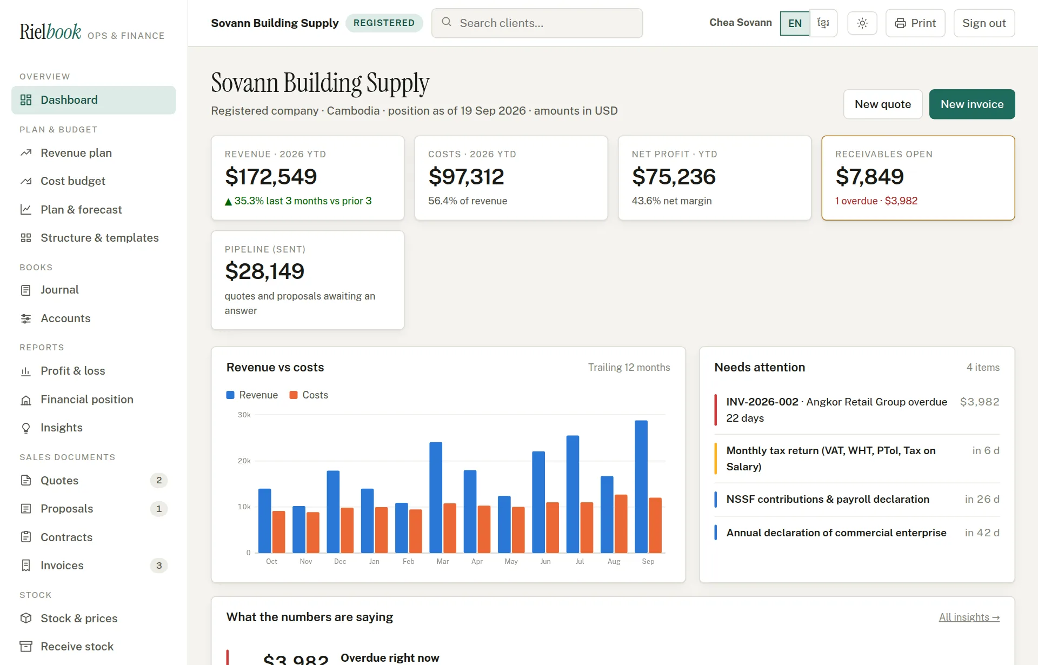
Task: Click the Proposals document icon
Action: [x=26, y=509]
